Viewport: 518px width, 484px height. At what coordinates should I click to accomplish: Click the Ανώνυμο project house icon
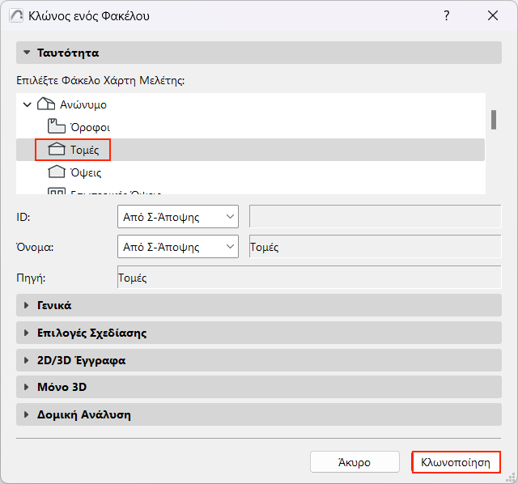(46, 104)
